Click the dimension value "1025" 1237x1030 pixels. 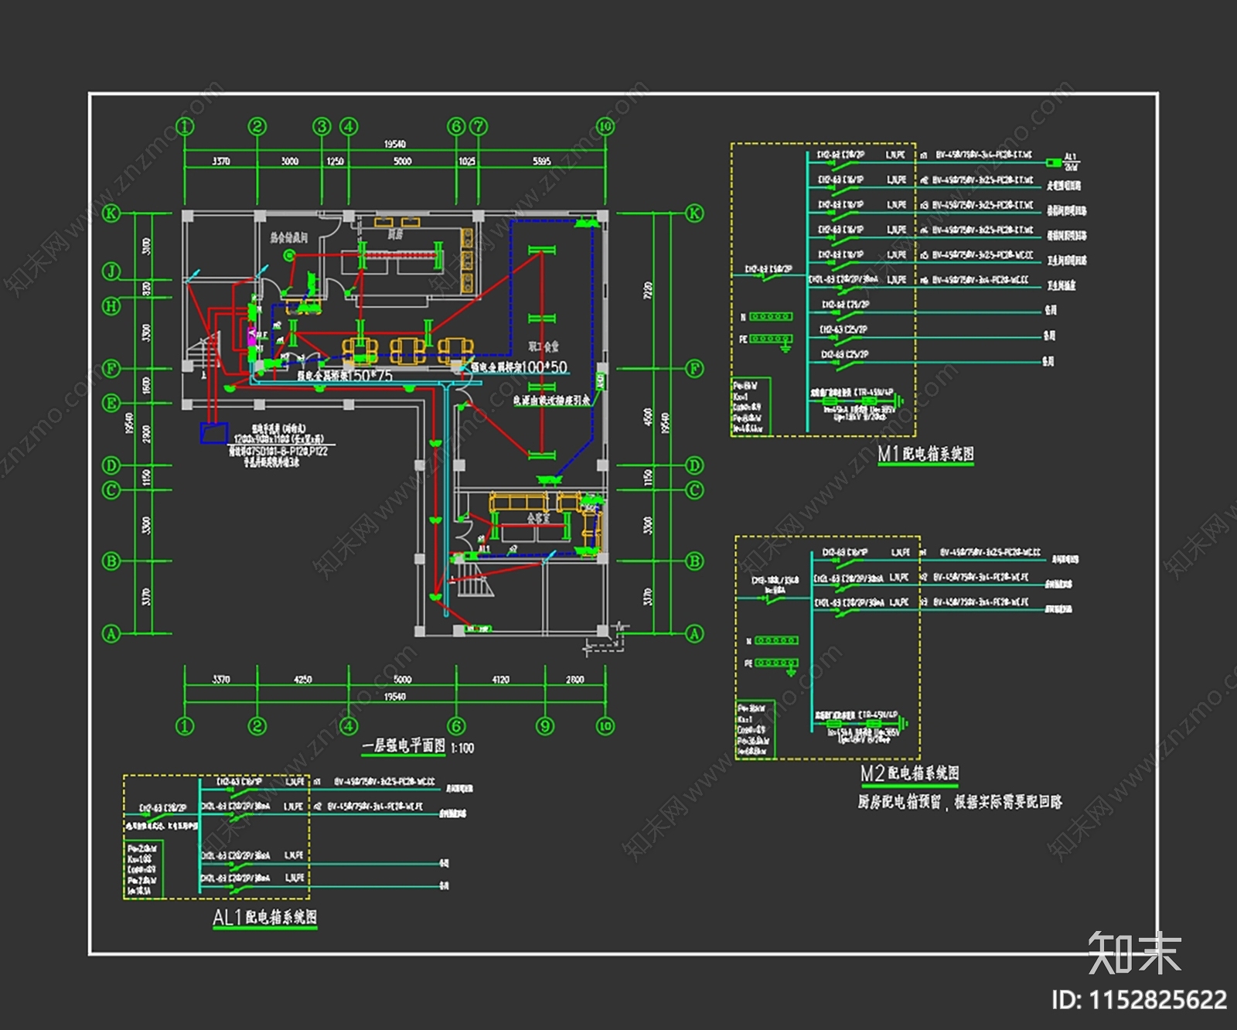click(467, 162)
